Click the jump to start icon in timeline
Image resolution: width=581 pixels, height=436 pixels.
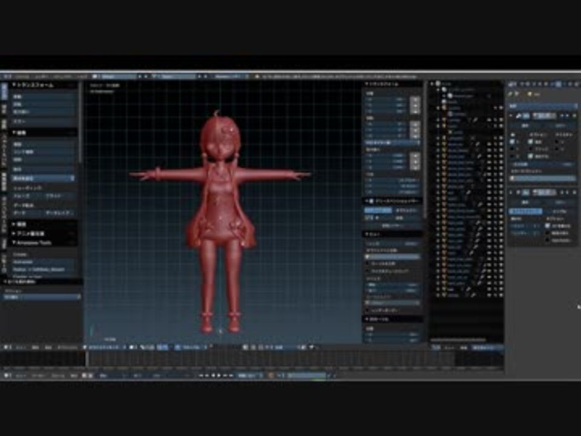pyautogui.click(x=201, y=375)
